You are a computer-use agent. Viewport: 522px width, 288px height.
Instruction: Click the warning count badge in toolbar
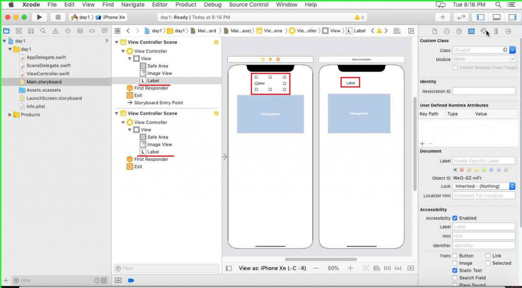click(x=359, y=17)
